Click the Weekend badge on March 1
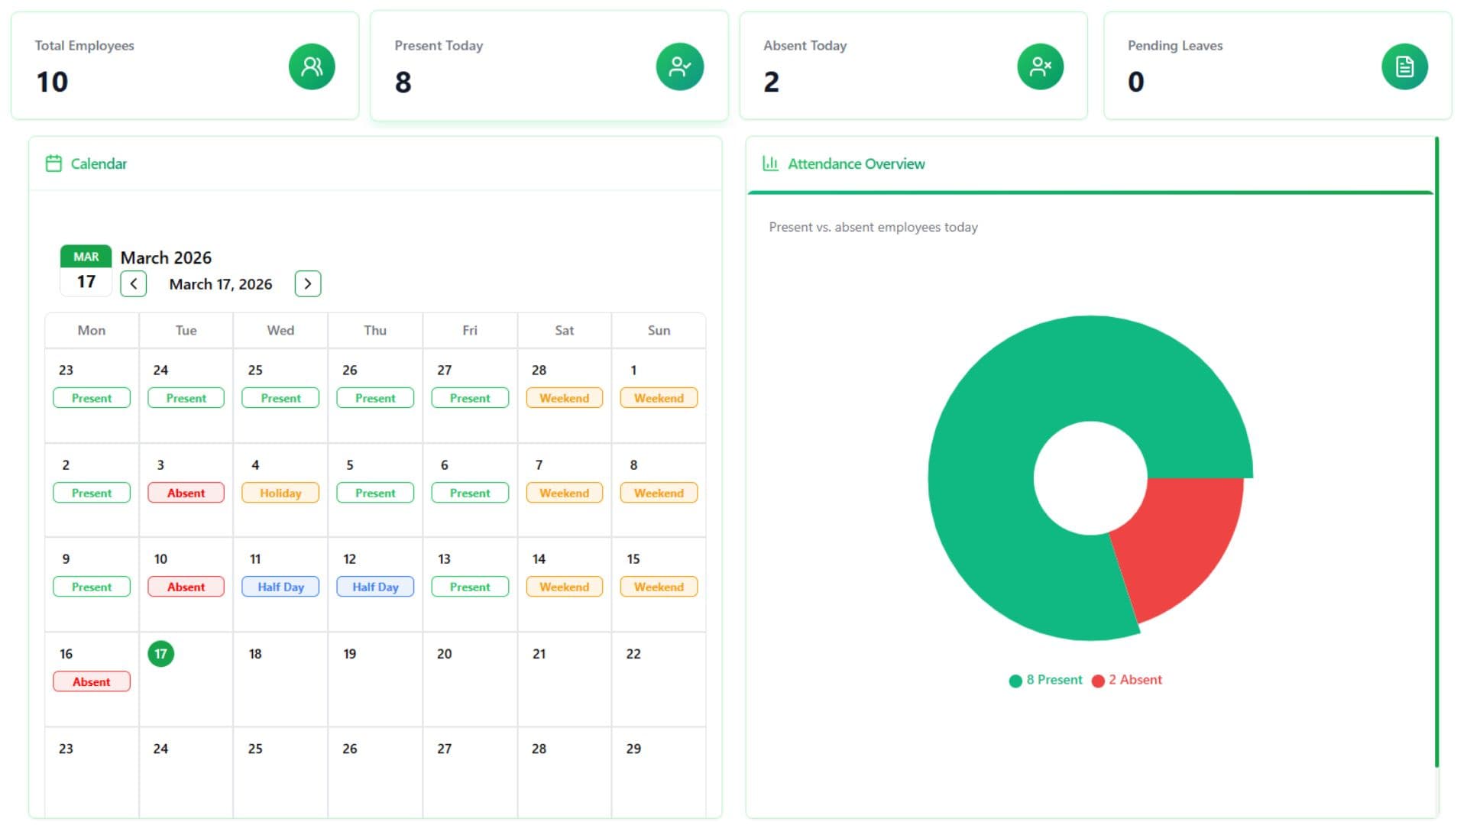Viewport: 1467px width, 825px height. [x=659, y=398]
